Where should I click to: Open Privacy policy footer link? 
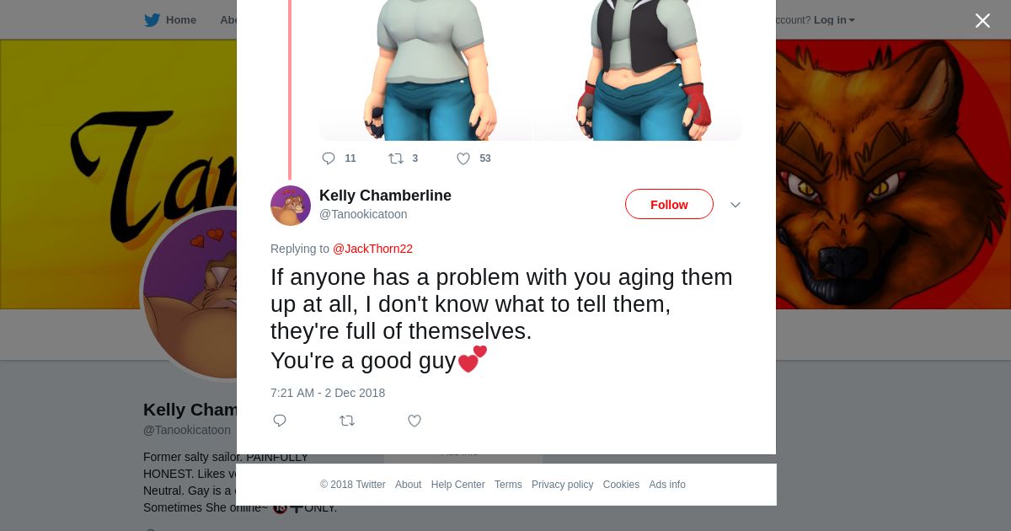[x=562, y=485]
